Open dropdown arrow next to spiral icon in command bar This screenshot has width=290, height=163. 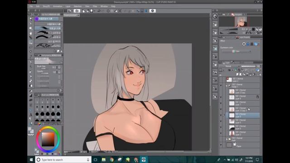point(72,11)
